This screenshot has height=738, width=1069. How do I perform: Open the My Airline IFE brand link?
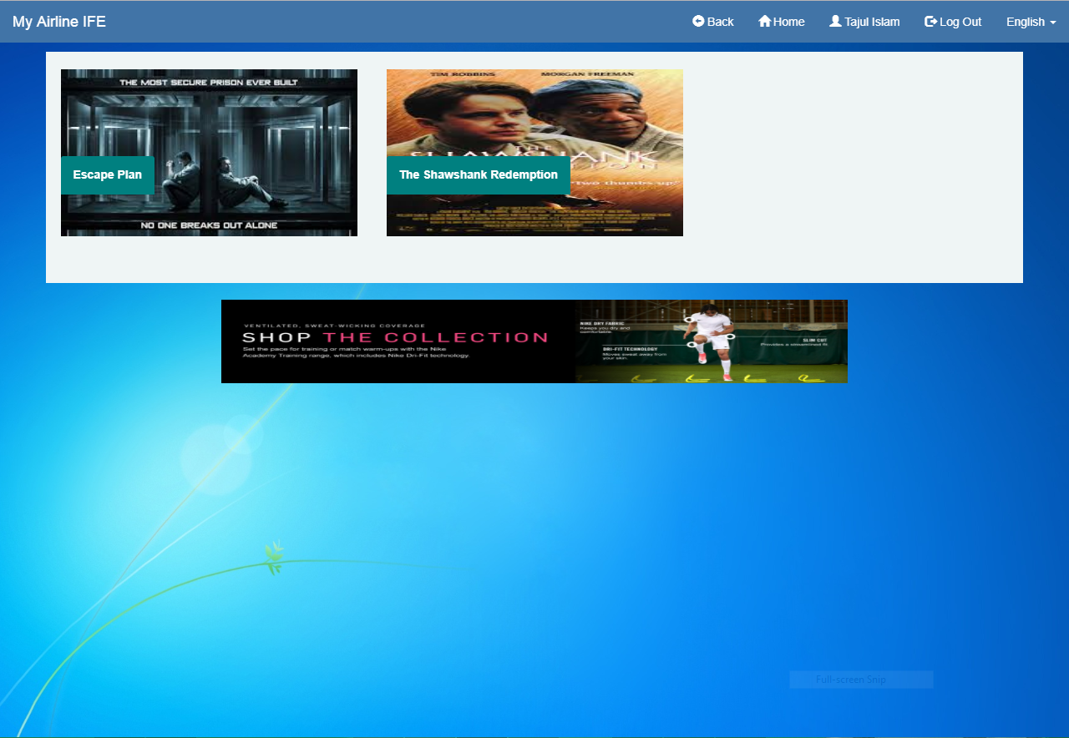pyautogui.click(x=59, y=22)
